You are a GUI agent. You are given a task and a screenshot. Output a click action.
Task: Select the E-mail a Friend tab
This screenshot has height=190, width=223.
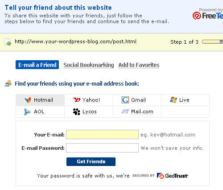[37, 65]
